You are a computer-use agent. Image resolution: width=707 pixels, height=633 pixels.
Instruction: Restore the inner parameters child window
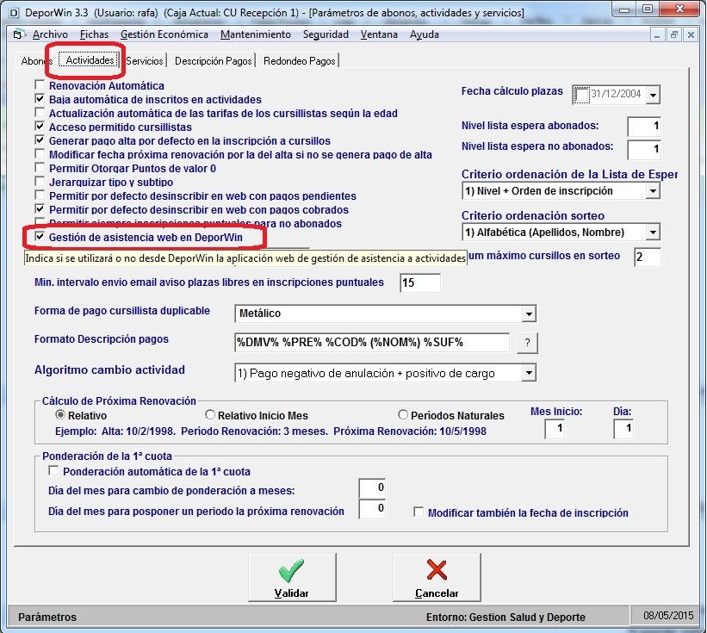(674, 34)
